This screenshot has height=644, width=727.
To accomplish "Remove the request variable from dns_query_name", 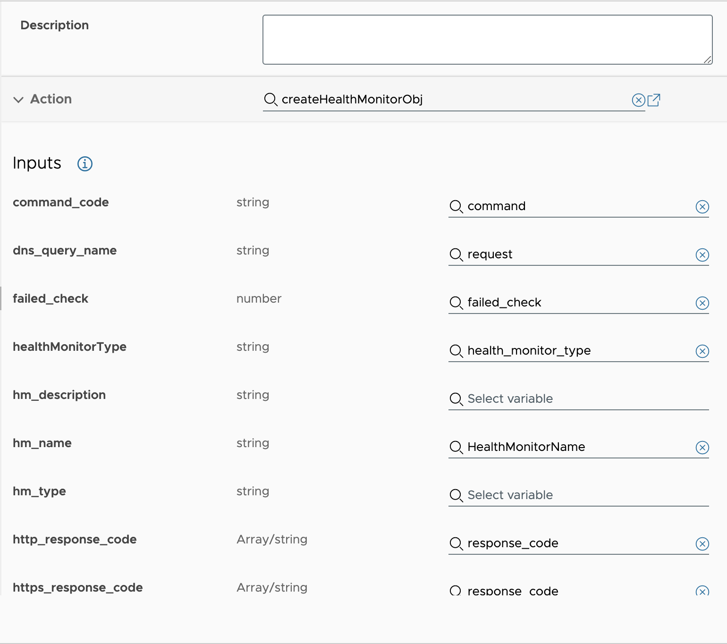I will point(702,255).
